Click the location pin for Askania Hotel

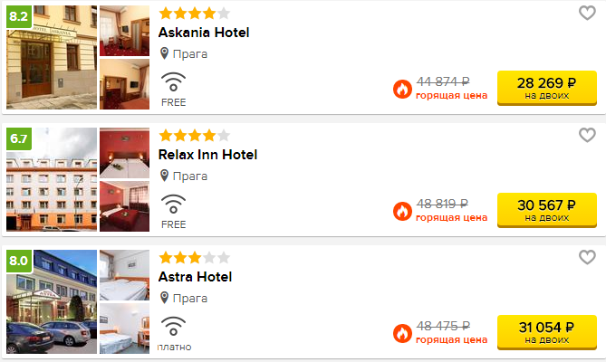164,54
